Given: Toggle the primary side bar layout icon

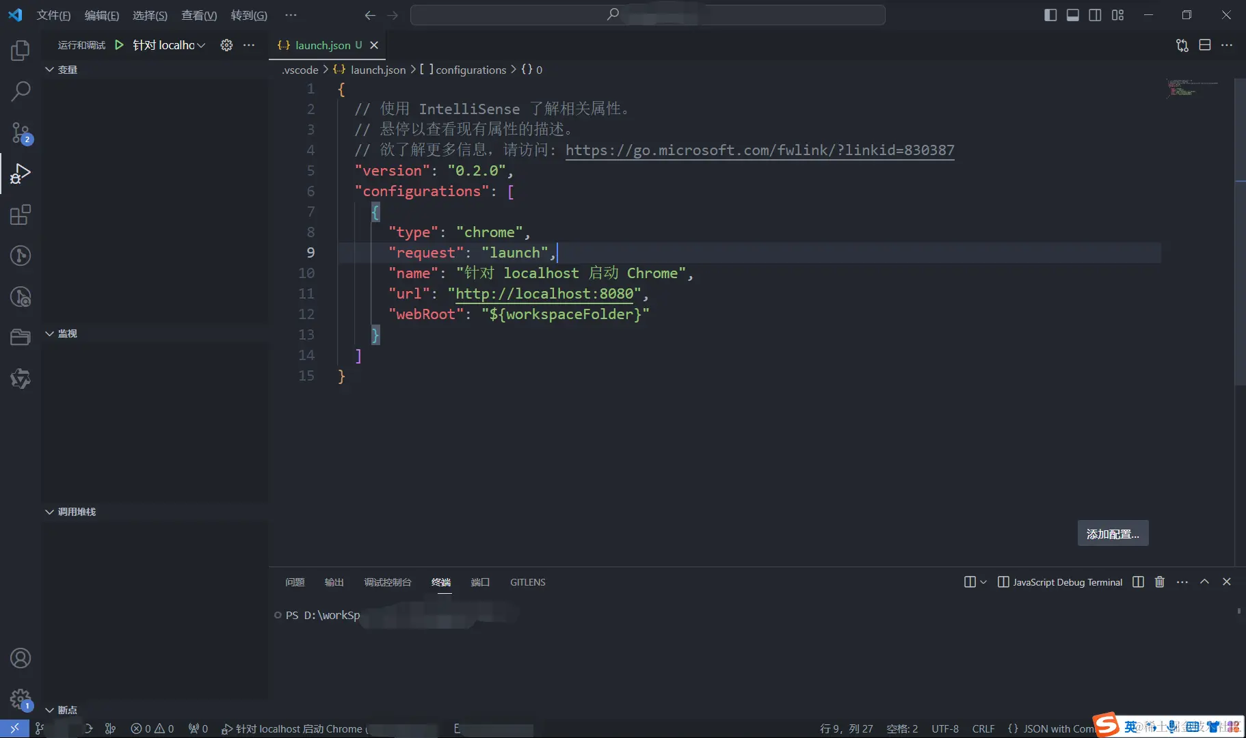Looking at the screenshot, I should click(1050, 15).
